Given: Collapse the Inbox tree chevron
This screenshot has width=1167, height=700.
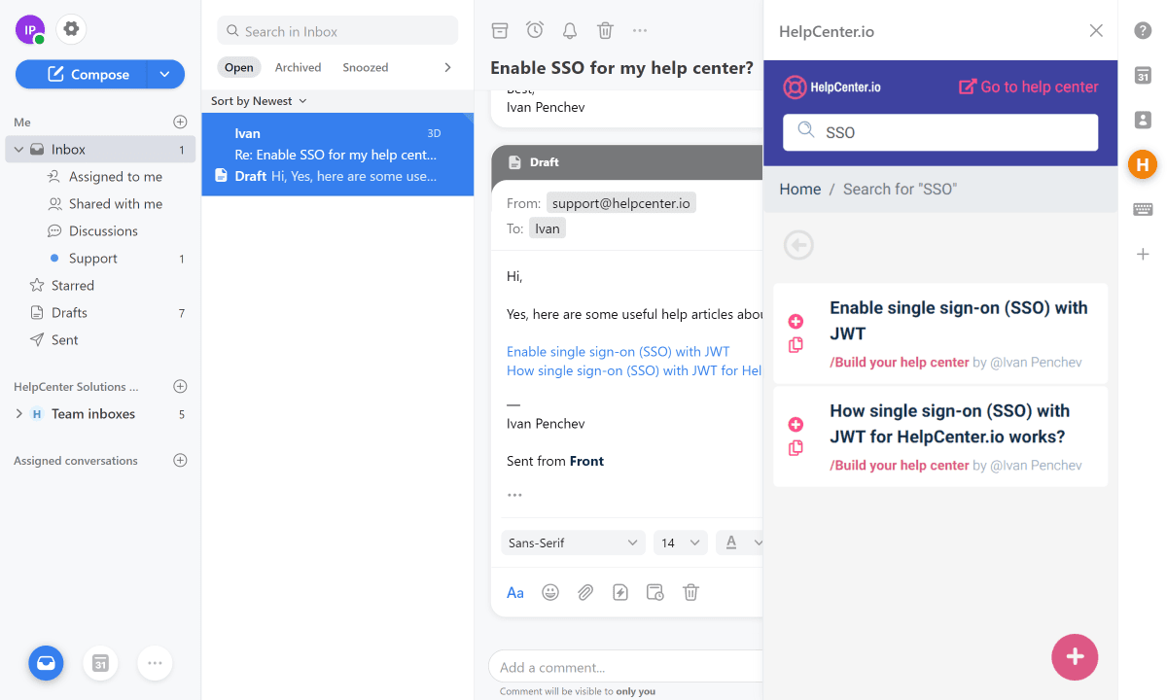Looking at the screenshot, I should coord(18,150).
